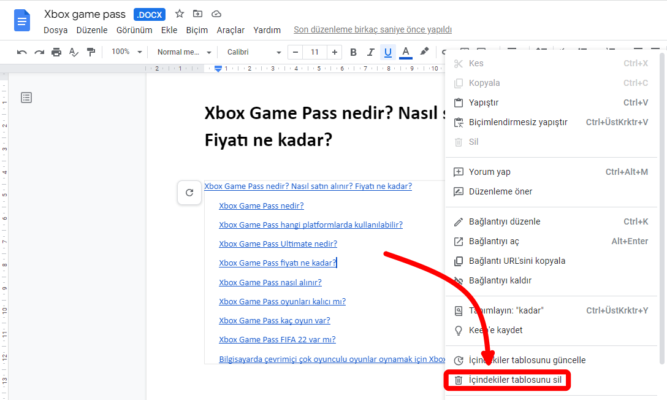Image resolution: width=667 pixels, height=400 pixels.
Task: Open the 100% zoom dropdown
Action: click(126, 52)
